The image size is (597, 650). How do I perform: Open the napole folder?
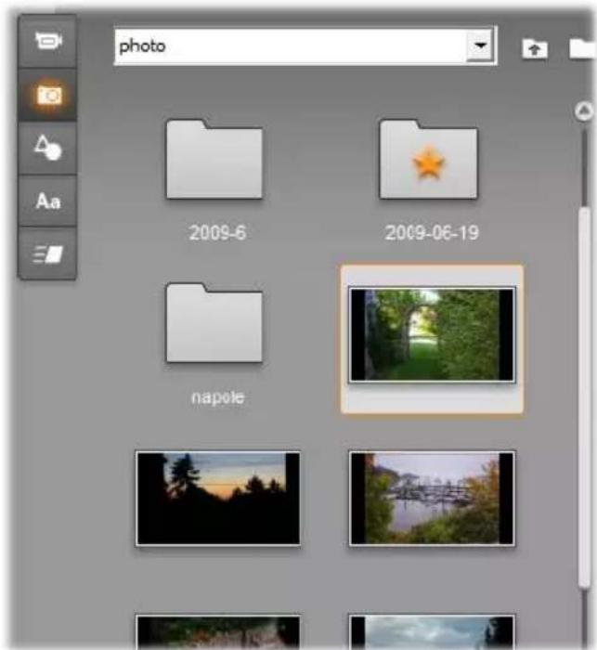(214, 323)
